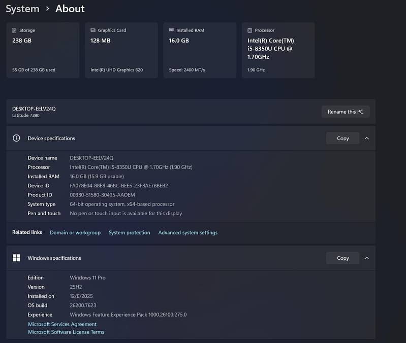Screen dimensions: 406x343
Task: Open the Microsoft Software License Terms link
Action: (x=66, y=332)
